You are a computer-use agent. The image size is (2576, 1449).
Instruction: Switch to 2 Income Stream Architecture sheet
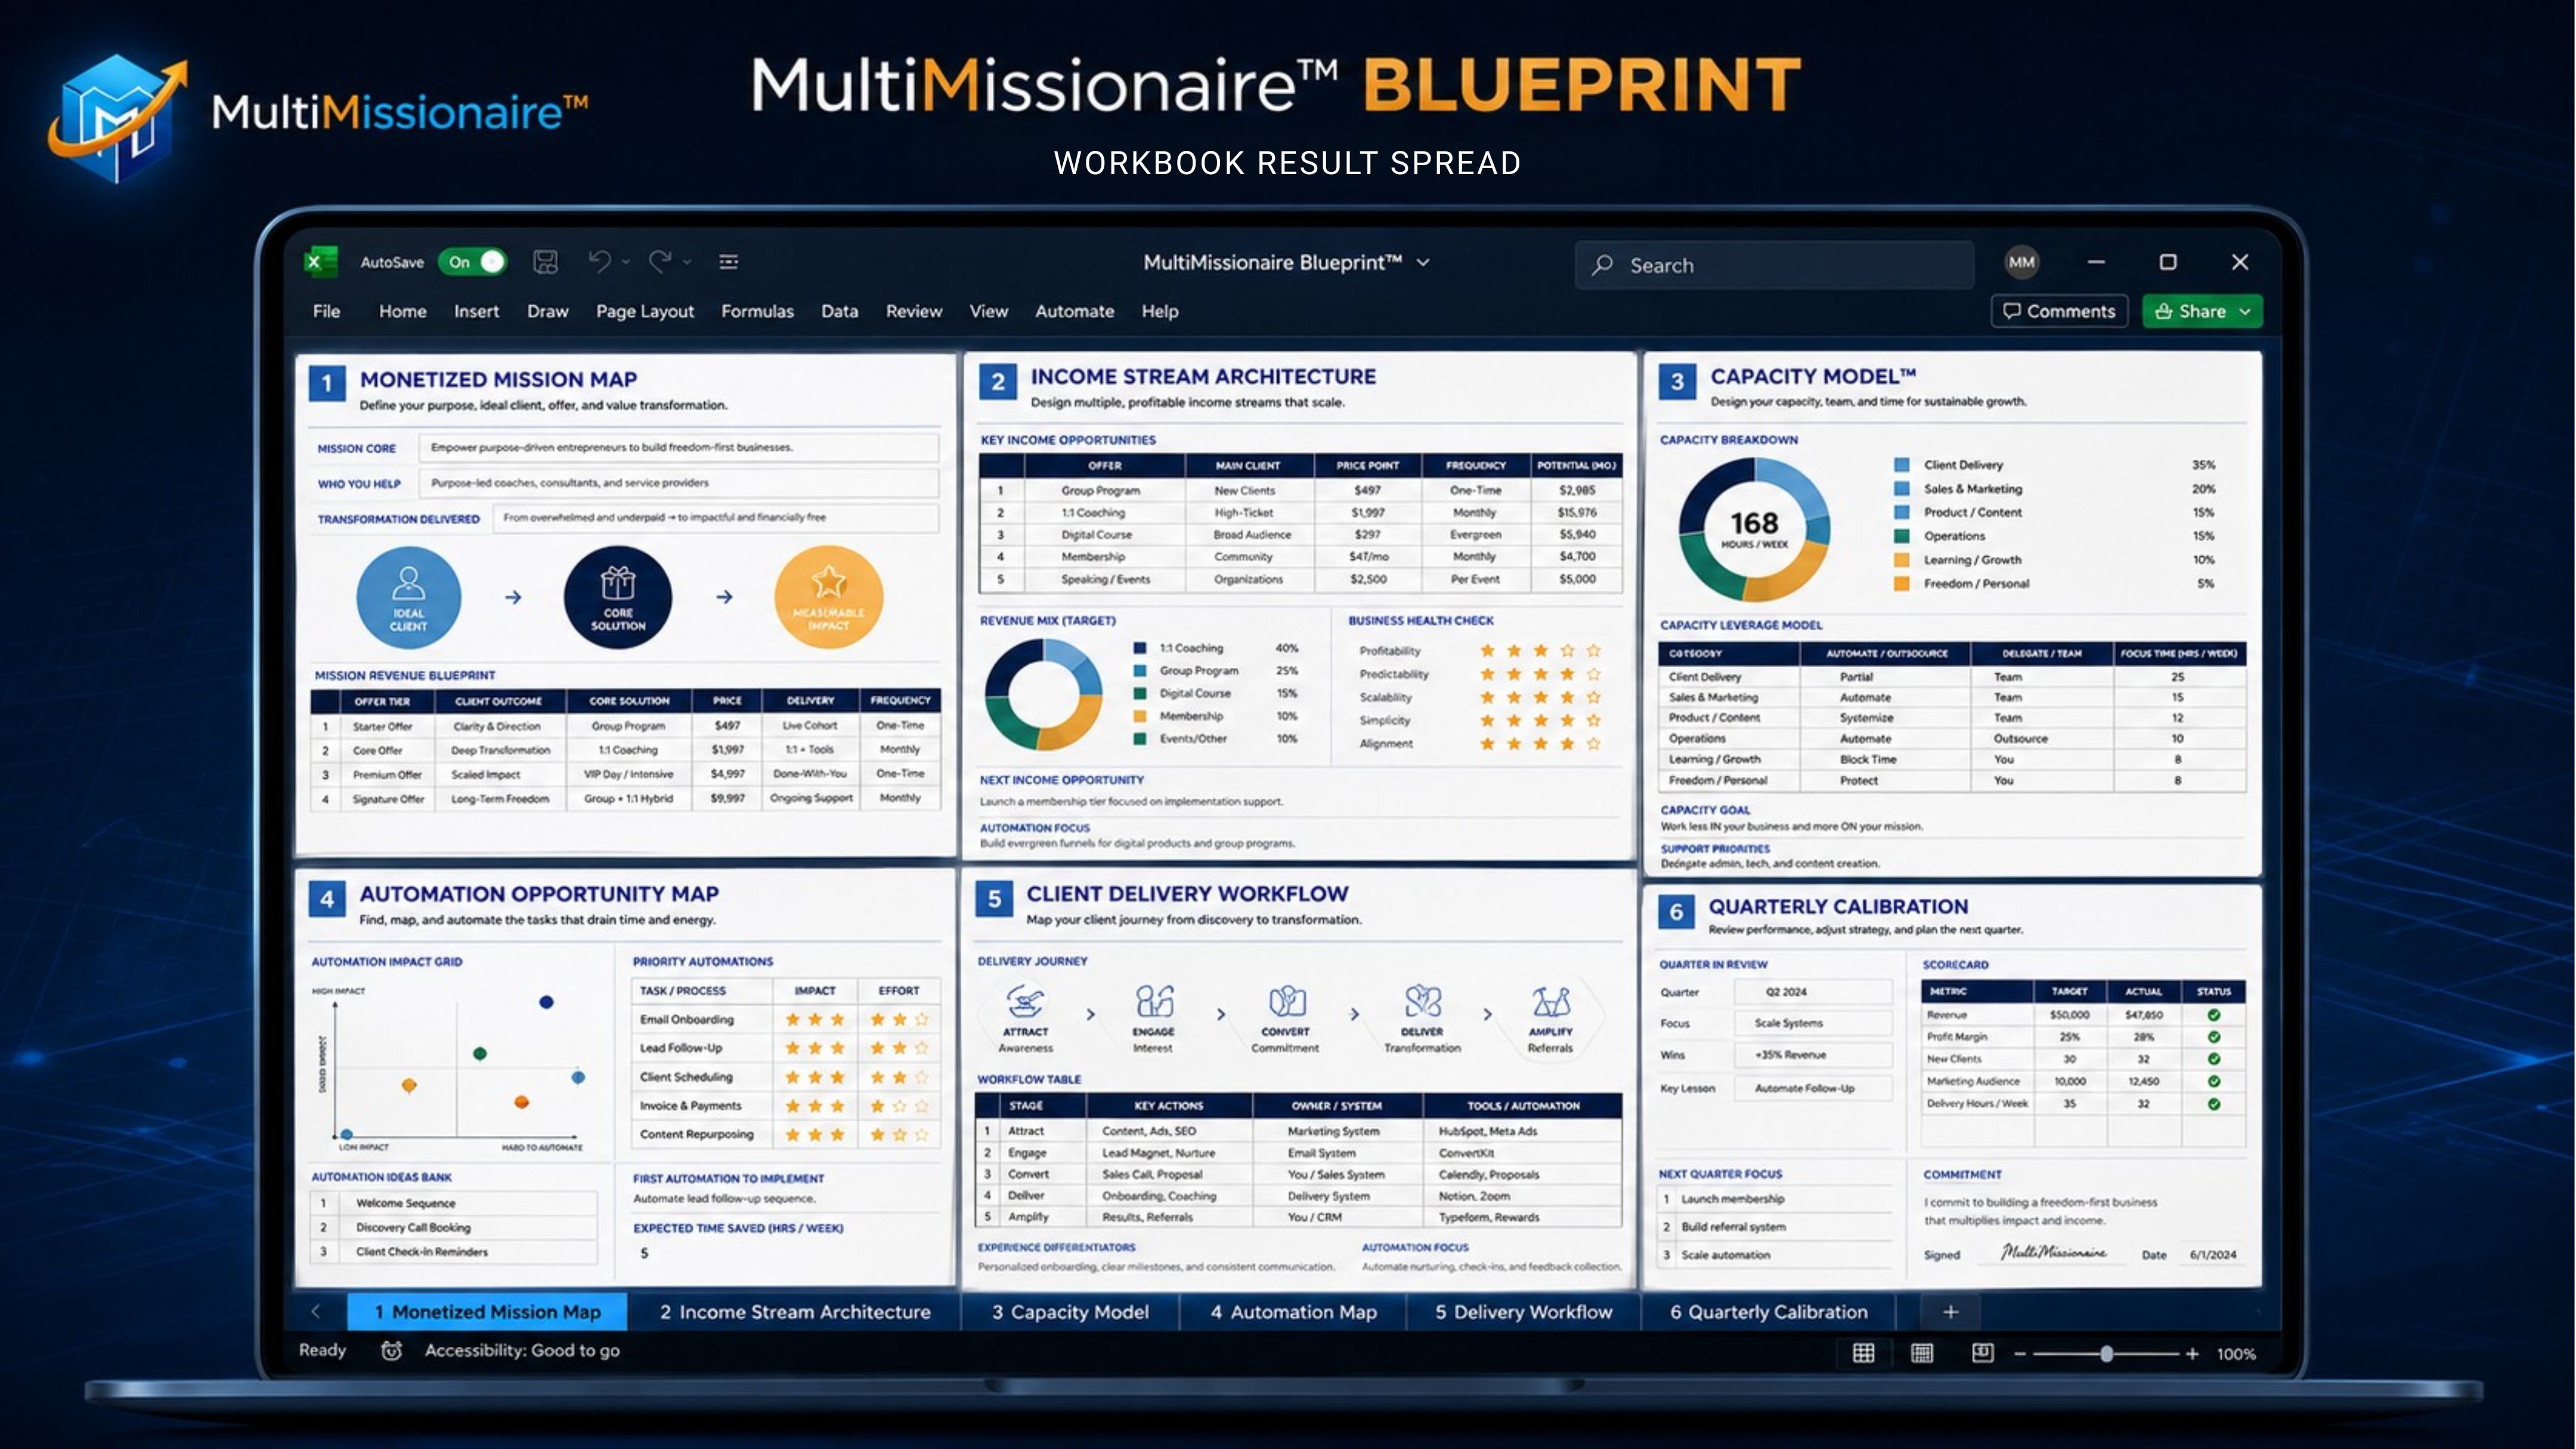tap(795, 1312)
